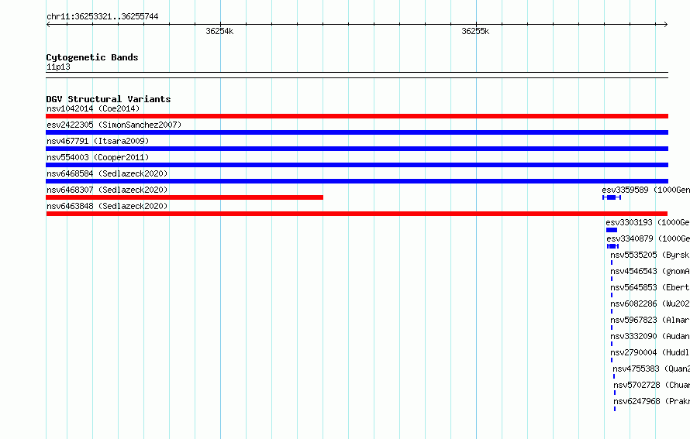The image size is (690, 439).
Task: Select blue bar under nsv554003
Action: tap(357, 165)
